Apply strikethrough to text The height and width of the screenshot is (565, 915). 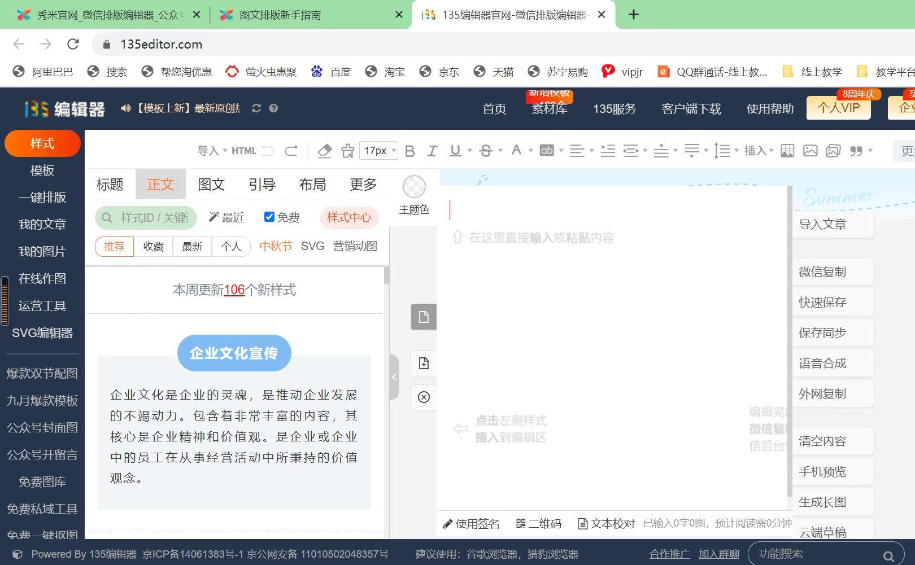(485, 150)
